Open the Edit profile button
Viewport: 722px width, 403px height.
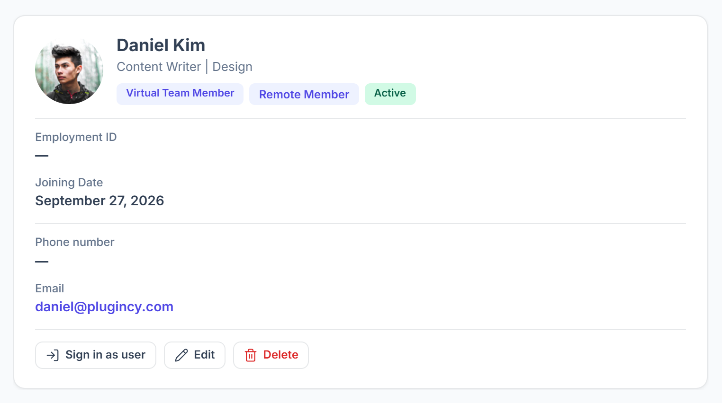(x=195, y=355)
